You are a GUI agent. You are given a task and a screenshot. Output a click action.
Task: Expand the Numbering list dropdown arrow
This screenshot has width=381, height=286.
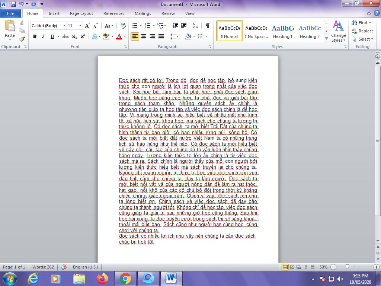tap(153, 26)
